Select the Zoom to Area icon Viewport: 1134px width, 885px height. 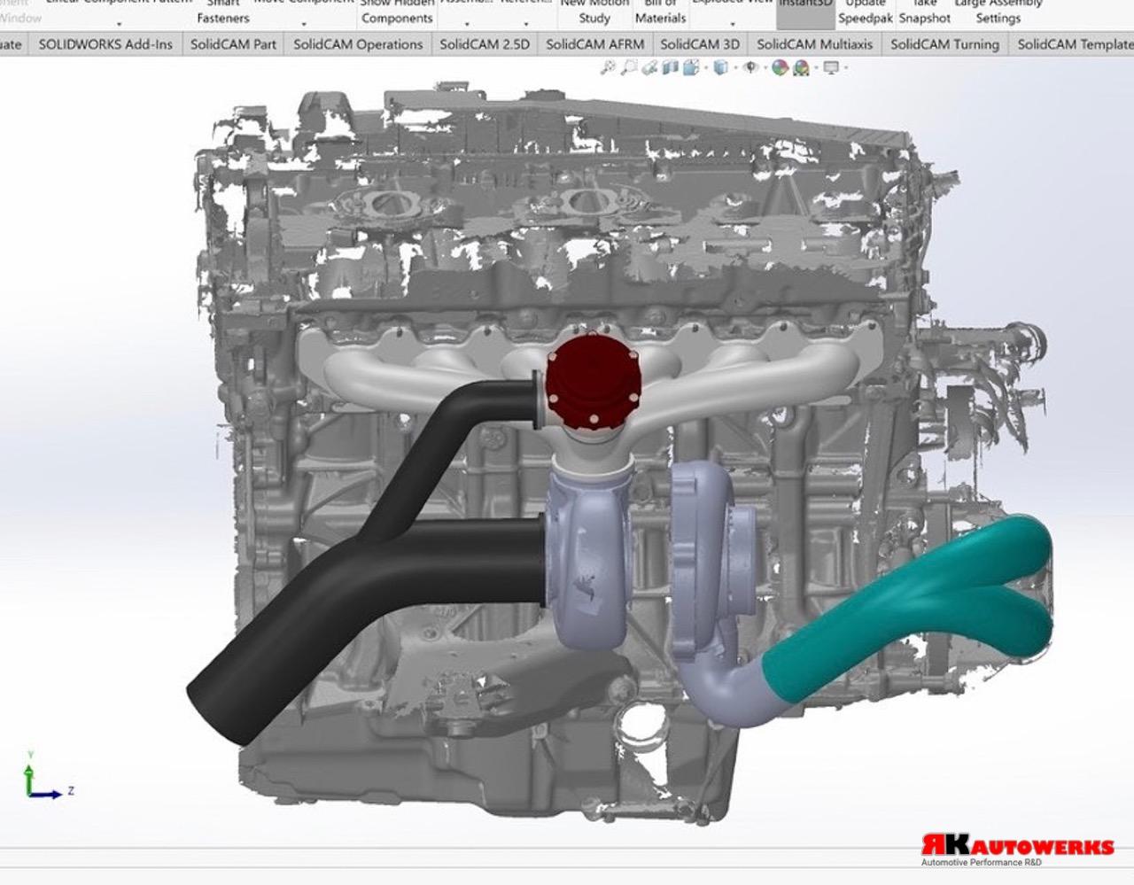(629, 67)
